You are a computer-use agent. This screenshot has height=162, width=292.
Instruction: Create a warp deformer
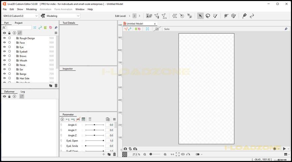point(175,16)
